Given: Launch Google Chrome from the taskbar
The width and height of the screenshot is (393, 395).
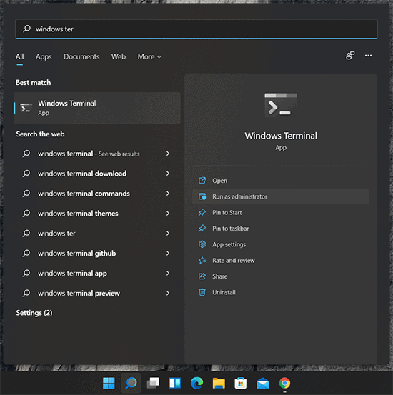Looking at the screenshot, I should pyautogui.click(x=284, y=383).
